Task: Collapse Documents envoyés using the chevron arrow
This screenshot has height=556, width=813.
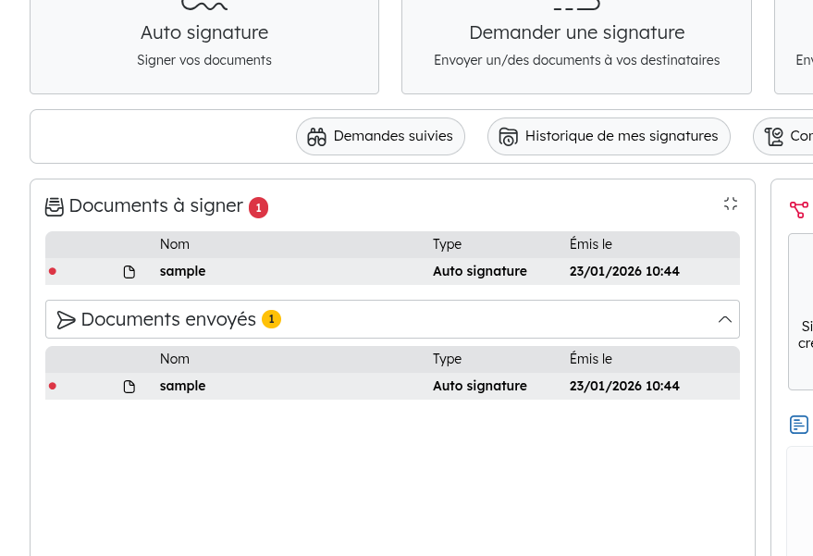Action: pos(725,319)
